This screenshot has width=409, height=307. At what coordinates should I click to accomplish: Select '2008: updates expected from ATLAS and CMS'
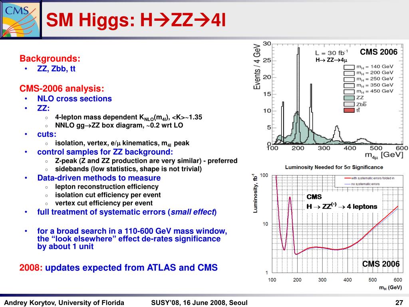118,267
